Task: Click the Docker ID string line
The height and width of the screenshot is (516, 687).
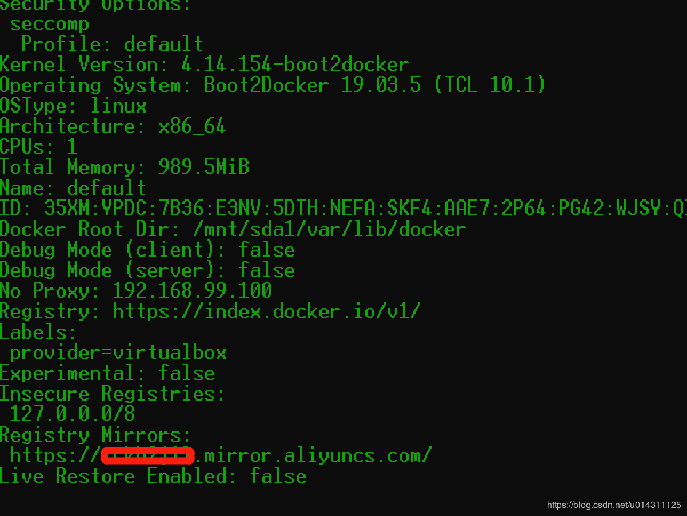Action: 343,209
